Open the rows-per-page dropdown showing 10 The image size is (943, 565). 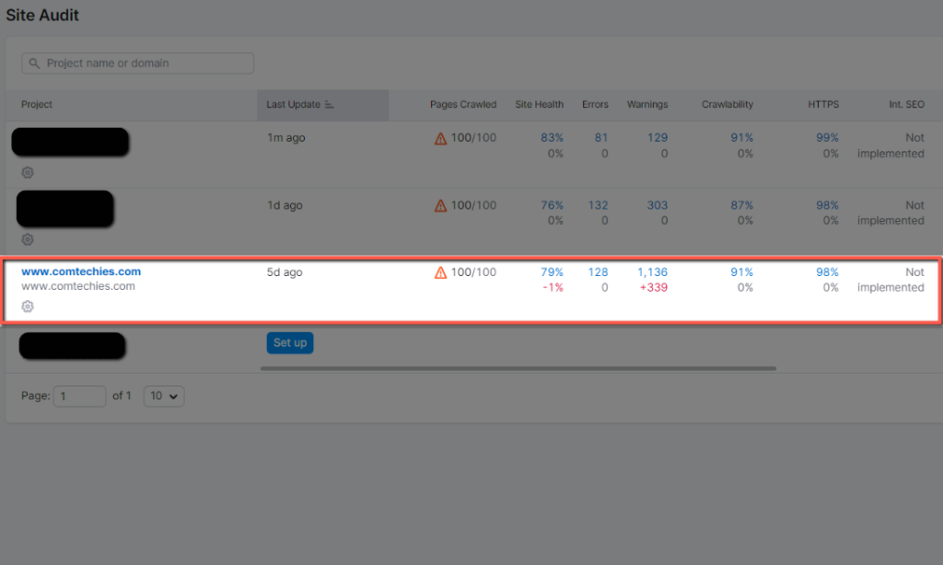click(163, 396)
